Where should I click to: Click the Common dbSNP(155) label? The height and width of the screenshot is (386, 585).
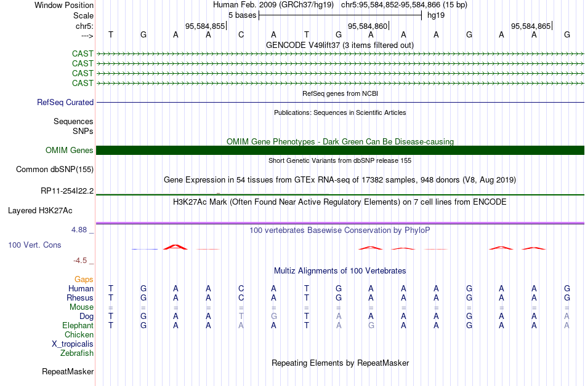(x=54, y=170)
